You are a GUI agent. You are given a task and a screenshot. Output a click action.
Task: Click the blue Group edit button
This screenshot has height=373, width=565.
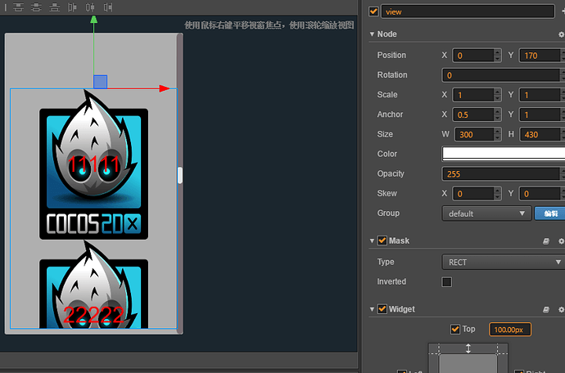[x=550, y=213]
